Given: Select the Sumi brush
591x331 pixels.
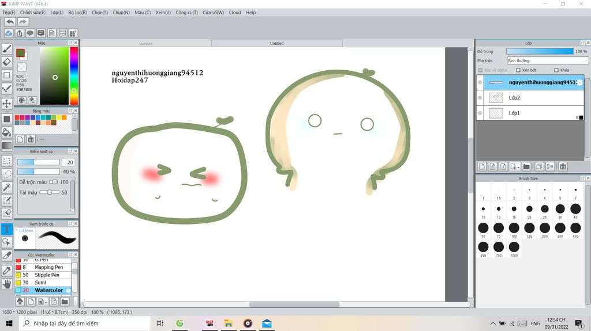Looking at the screenshot, I should pyautogui.click(x=43, y=283).
